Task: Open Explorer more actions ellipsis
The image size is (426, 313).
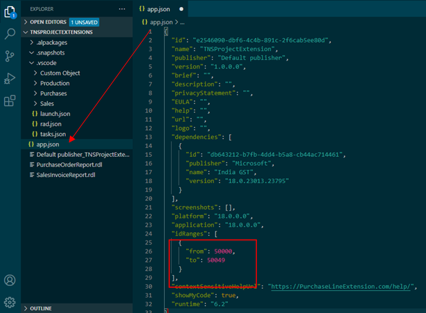Action: point(122,9)
